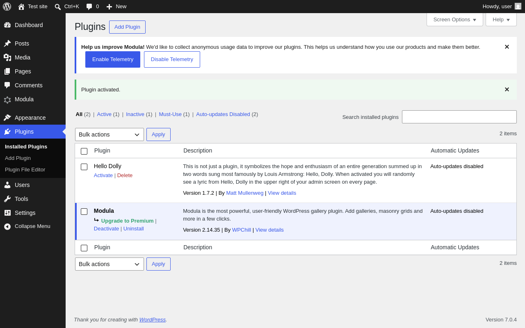Image resolution: width=525 pixels, height=328 pixels.
Task: Check the select-all box in table footer
Action: [84, 248]
